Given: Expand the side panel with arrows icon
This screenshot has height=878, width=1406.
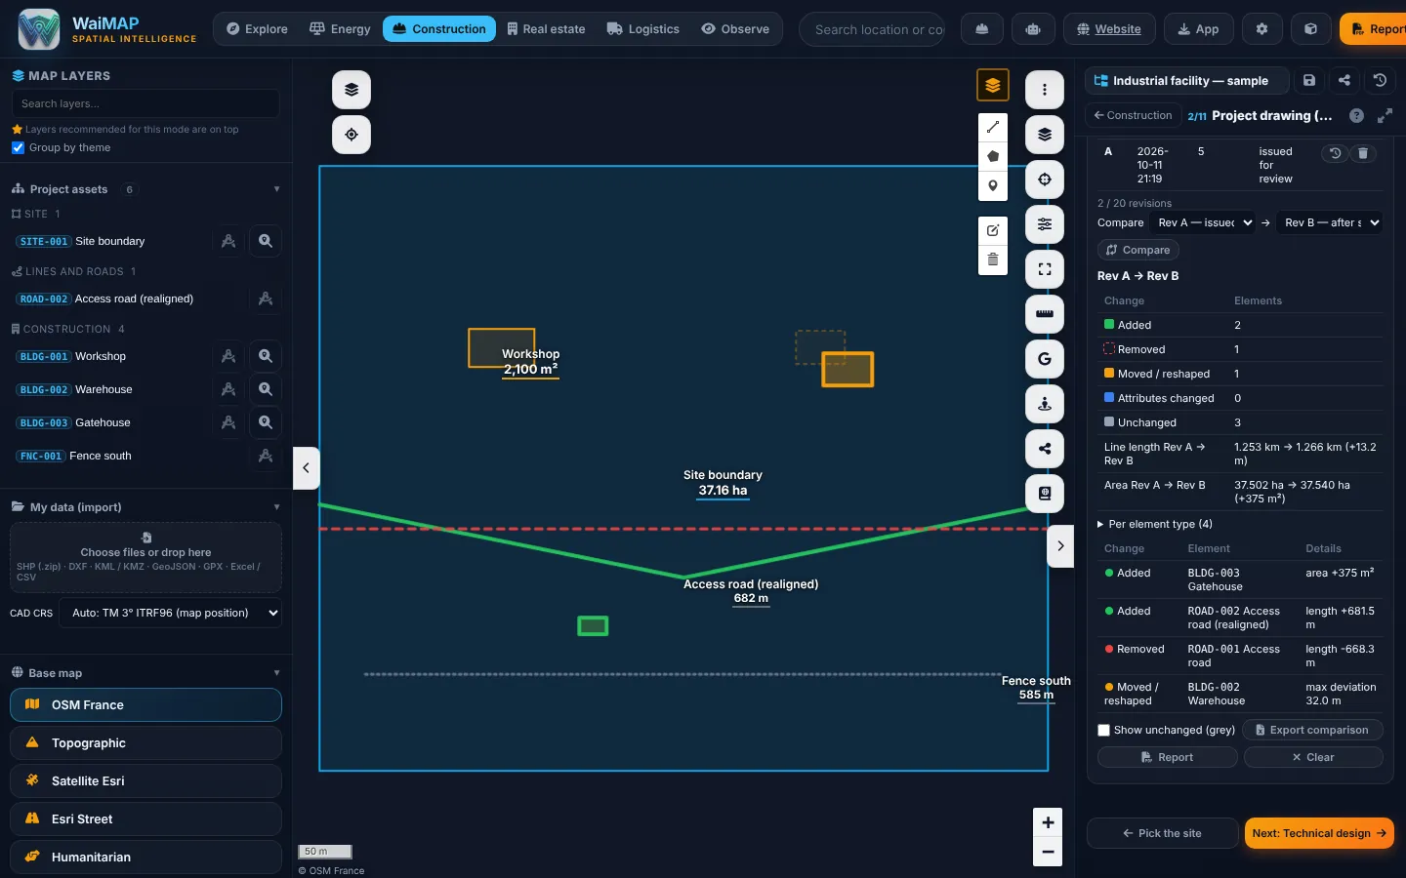Looking at the screenshot, I should coord(1385,115).
